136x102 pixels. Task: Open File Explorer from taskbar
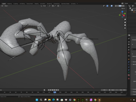(x=49, y=100)
